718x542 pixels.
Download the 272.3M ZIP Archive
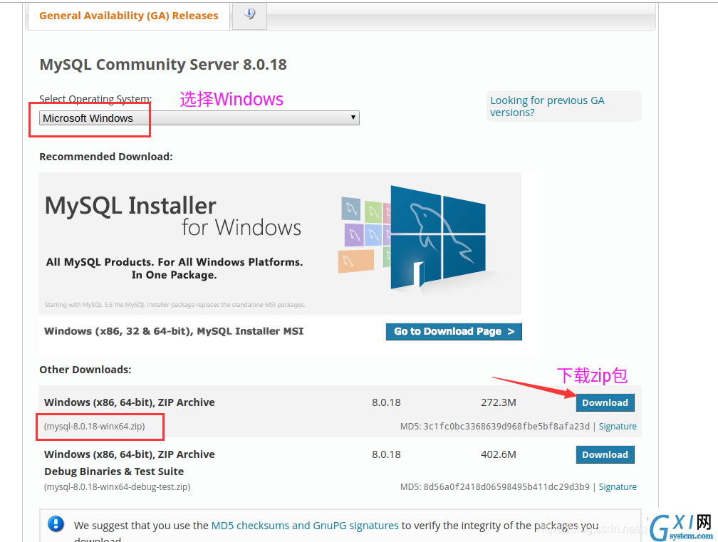click(605, 403)
